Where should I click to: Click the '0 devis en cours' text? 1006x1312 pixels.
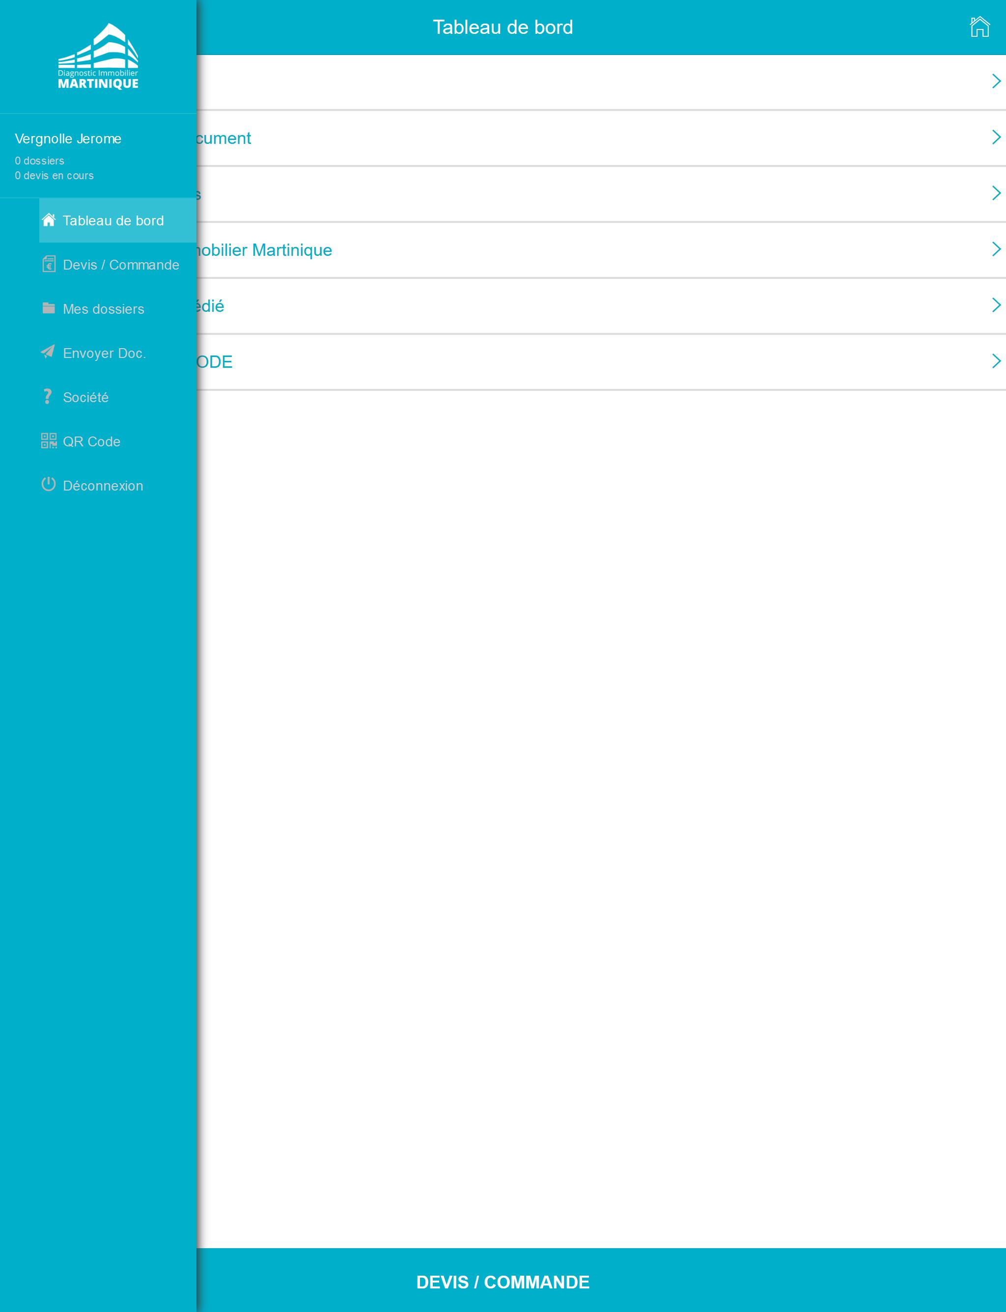[54, 175]
